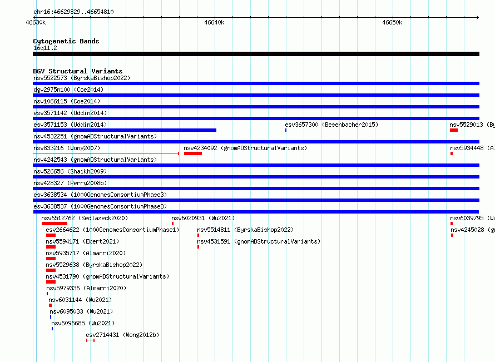Select the nsv5594171 (Ebert2021) label

pos(82,241)
